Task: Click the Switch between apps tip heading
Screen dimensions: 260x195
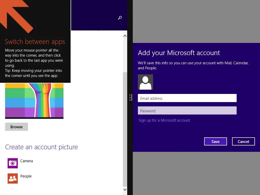Action: [35, 42]
